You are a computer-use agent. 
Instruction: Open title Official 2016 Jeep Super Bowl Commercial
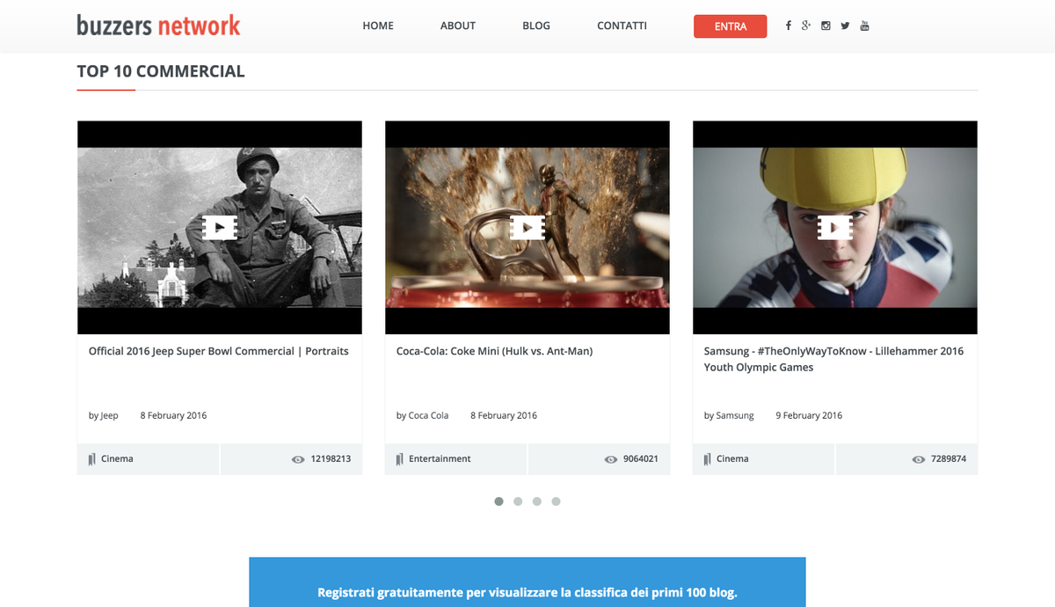[x=219, y=351]
